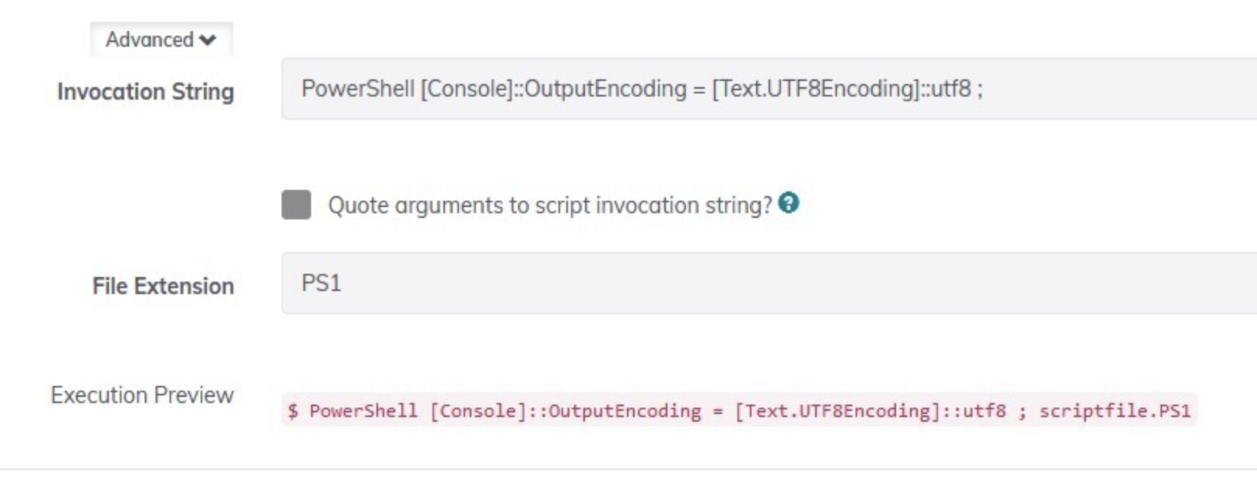Click the chevron icon beside Advanced
1257x484 pixels.
point(208,40)
